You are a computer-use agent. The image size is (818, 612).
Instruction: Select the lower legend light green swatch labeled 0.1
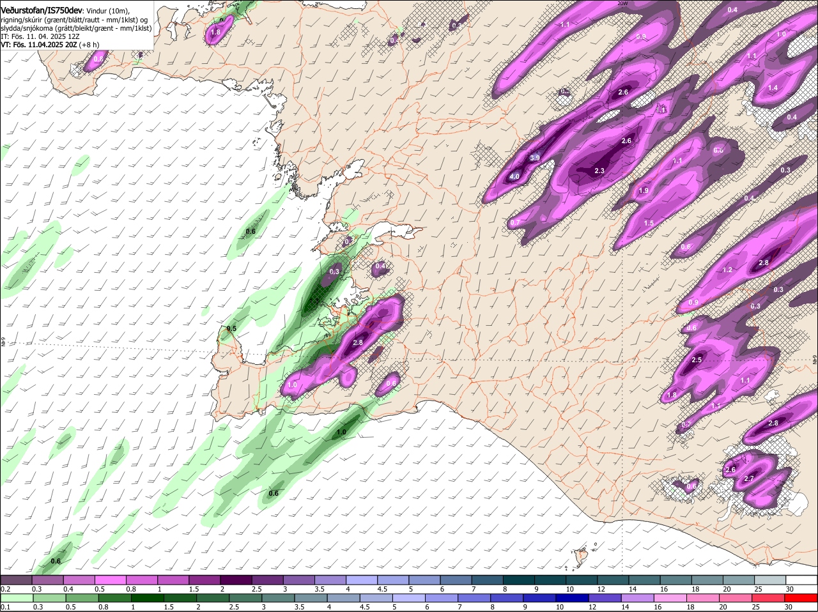(16, 597)
